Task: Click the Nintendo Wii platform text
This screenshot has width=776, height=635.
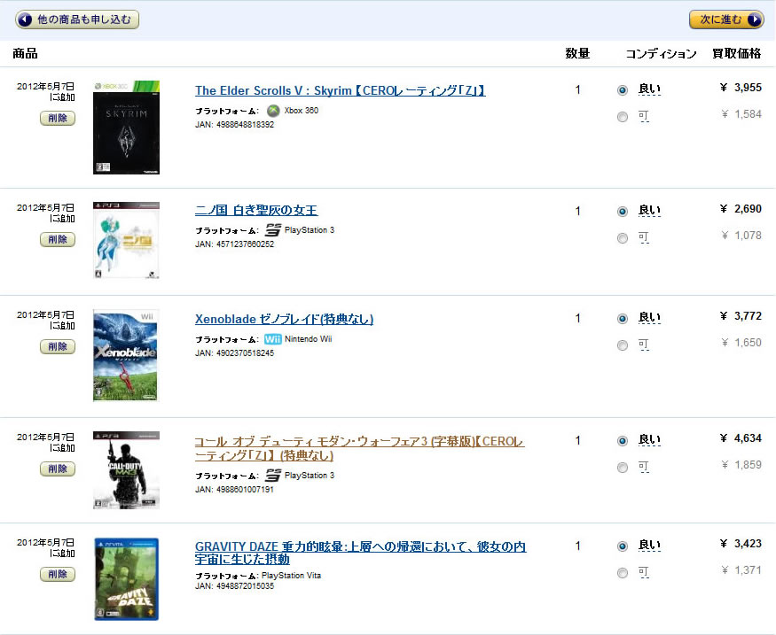Action: point(309,339)
